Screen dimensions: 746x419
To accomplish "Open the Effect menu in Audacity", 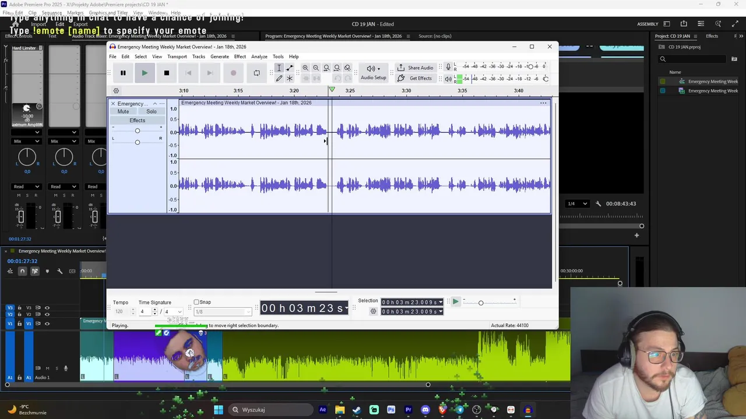I will [x=240, y=56].
